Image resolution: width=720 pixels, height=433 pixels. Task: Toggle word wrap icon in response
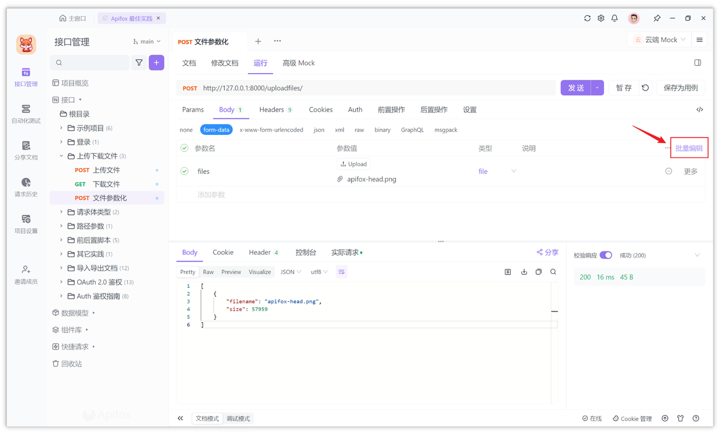click(x=341, y=272)
